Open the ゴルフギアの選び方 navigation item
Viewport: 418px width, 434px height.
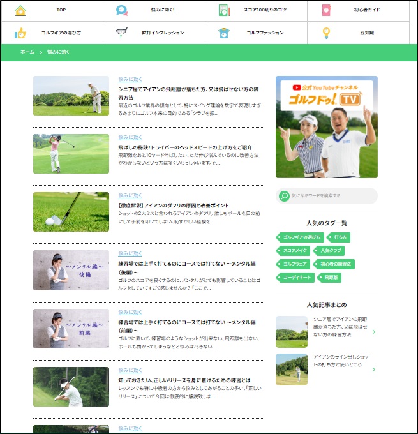(52, 33)
